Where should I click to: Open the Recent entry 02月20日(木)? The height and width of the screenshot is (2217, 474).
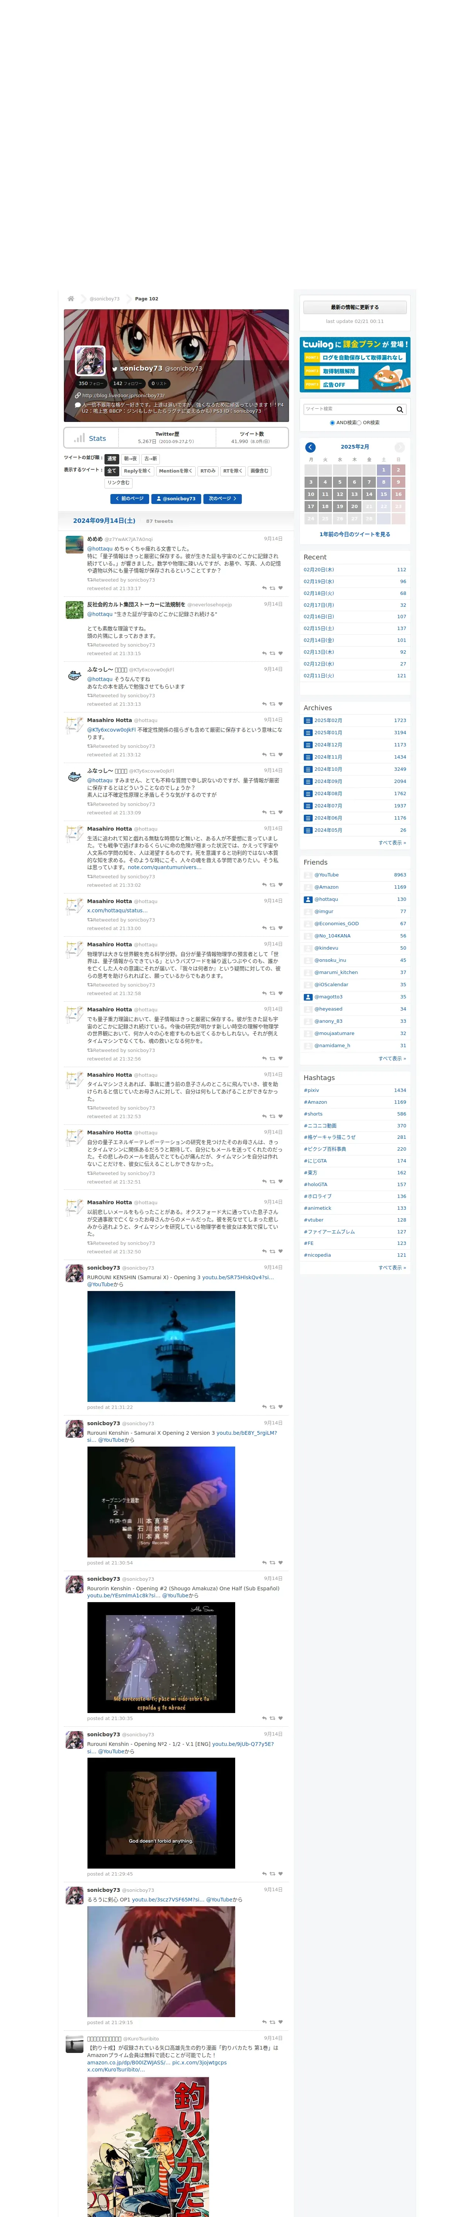point(319,570)
